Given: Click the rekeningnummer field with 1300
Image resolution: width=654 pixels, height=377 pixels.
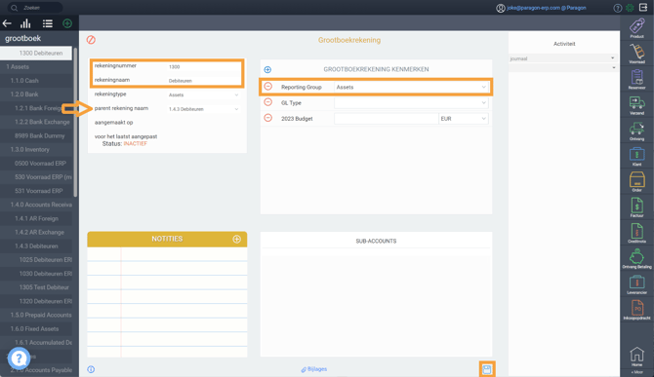Looking at the screenshot, I should 204,66.
